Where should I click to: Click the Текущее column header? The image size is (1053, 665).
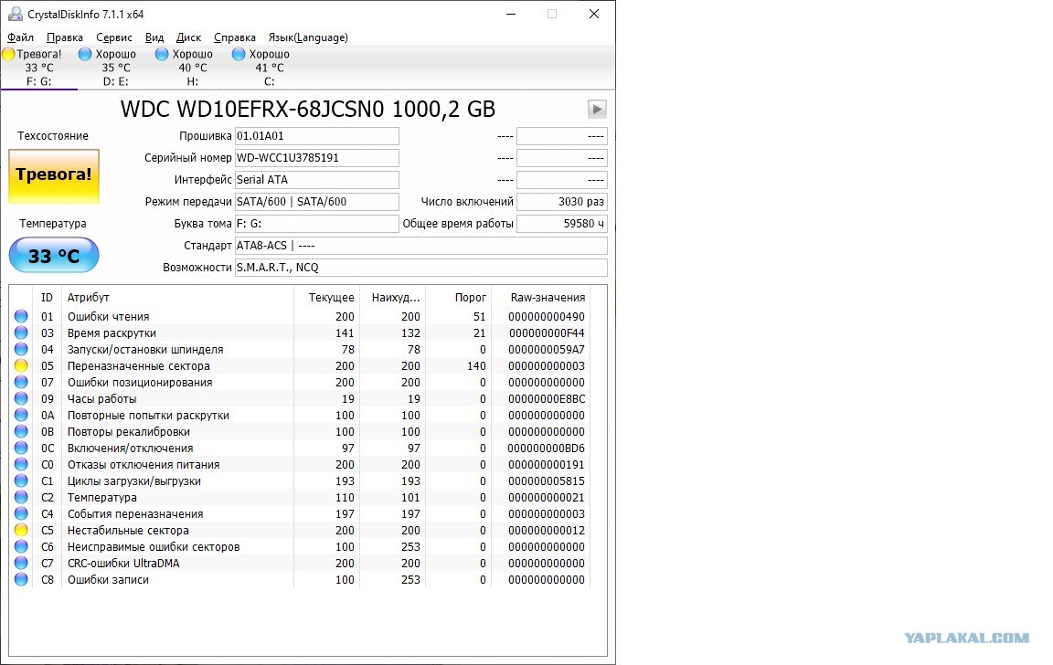pos(326,297)
